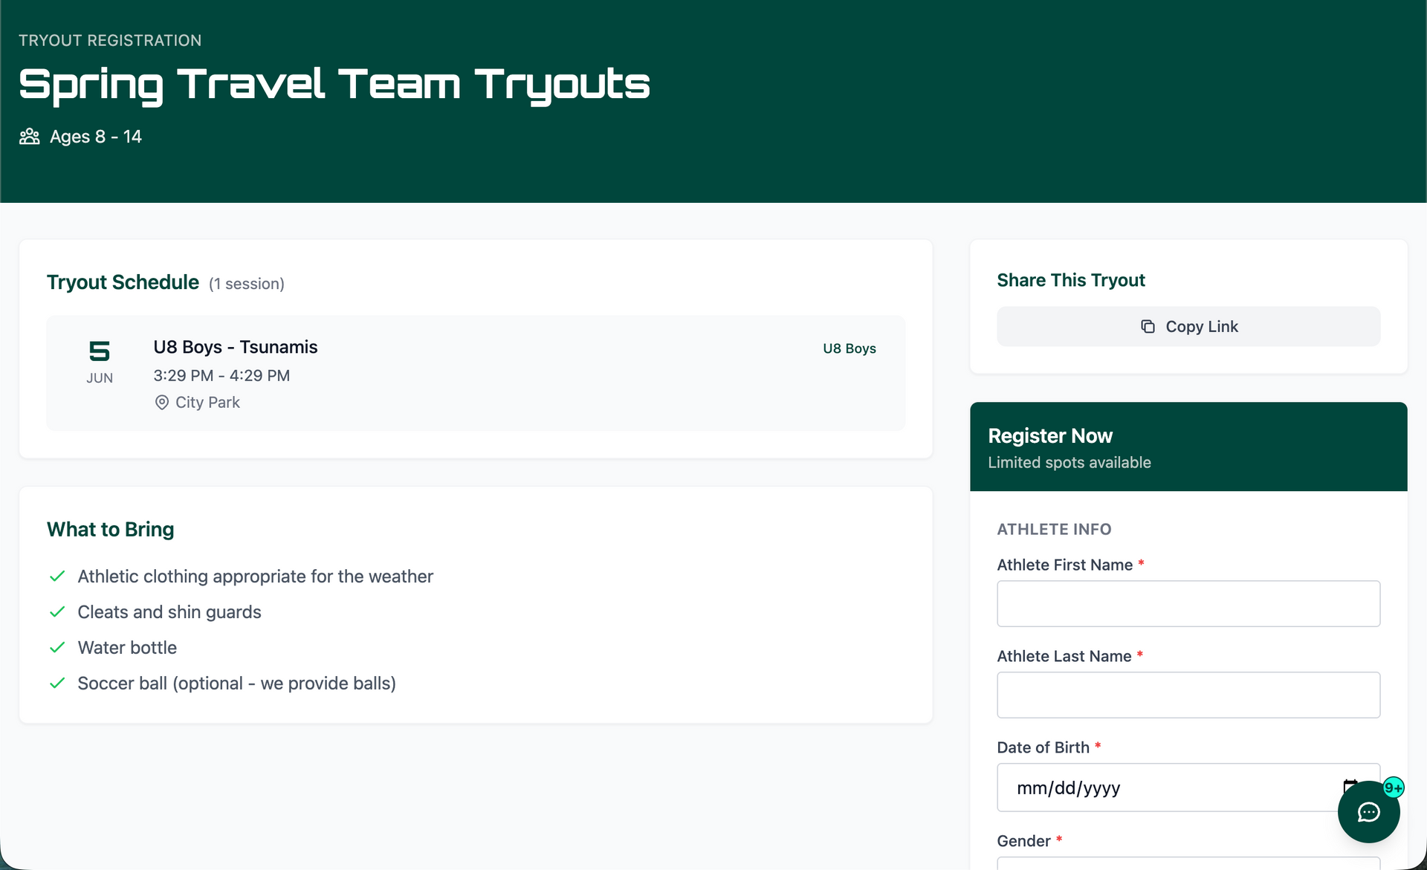Screen dimensions: 1427x870
Task: Click the TRYOUT REGISTRATION label
Action: 110,40
